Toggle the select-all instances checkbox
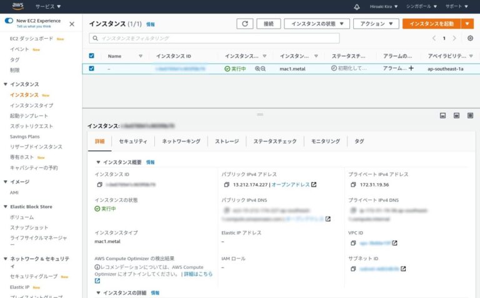This screenshot has width=480, height=298. tap(91, 55)
